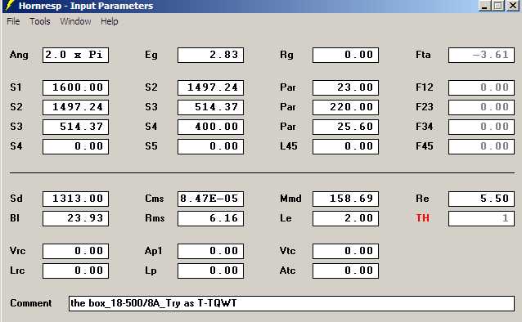Screen dimensions: 522x322
Task: Click the S5 input field
Action: tap(211, 146)
